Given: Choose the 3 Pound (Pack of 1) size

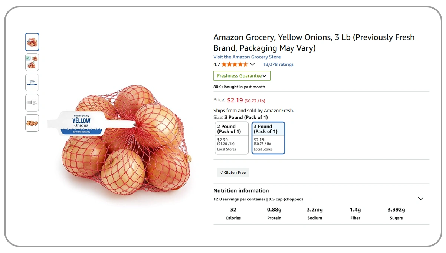Looking at the screenshot, I should pyautogui.click(x=268, y=138).
